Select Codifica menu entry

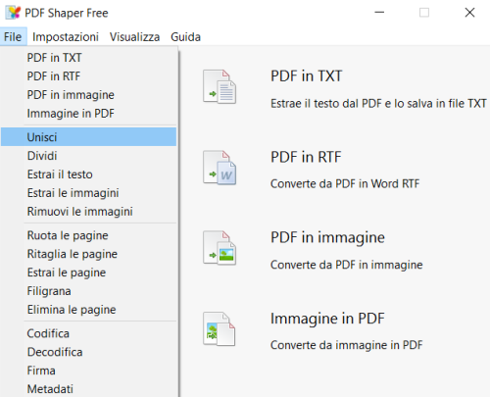click(88, 333)
